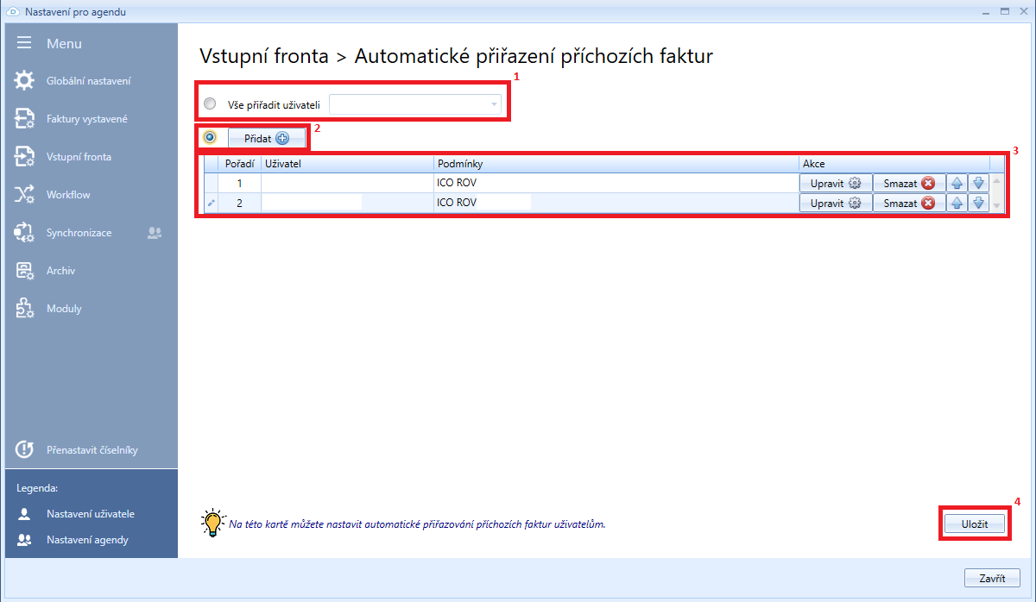This screenshot has width=1036, height=602.
Task: Open the Vstupní fronta menu item
Action: pos(79,157)
